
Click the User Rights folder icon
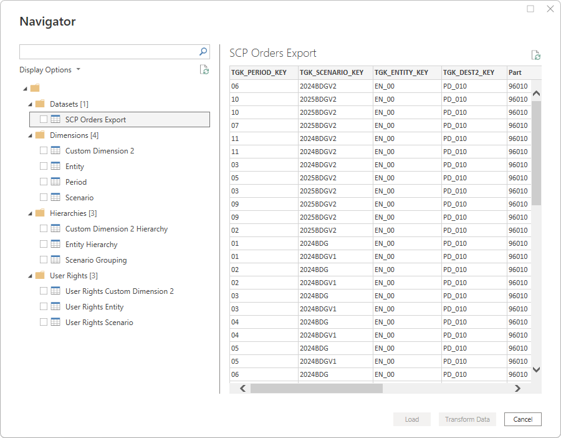click(40, 275)
